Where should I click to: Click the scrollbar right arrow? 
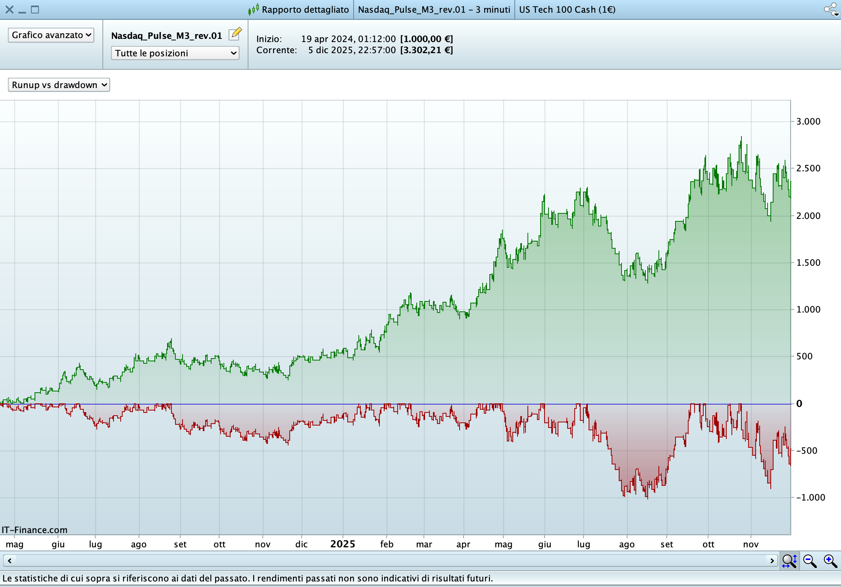tap(772, 560)
